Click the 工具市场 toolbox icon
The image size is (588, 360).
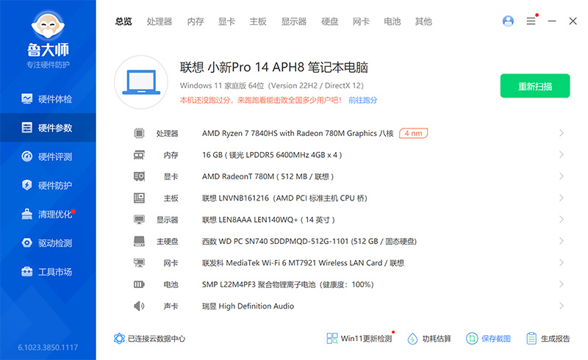(x=26, y=272)
